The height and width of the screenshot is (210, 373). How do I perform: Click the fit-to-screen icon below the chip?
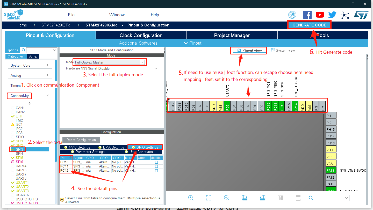point(209,198)
